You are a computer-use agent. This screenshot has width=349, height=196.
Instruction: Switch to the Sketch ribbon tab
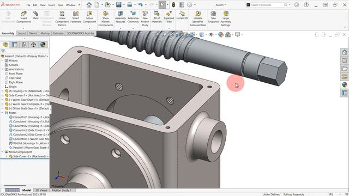coord(33,33)
